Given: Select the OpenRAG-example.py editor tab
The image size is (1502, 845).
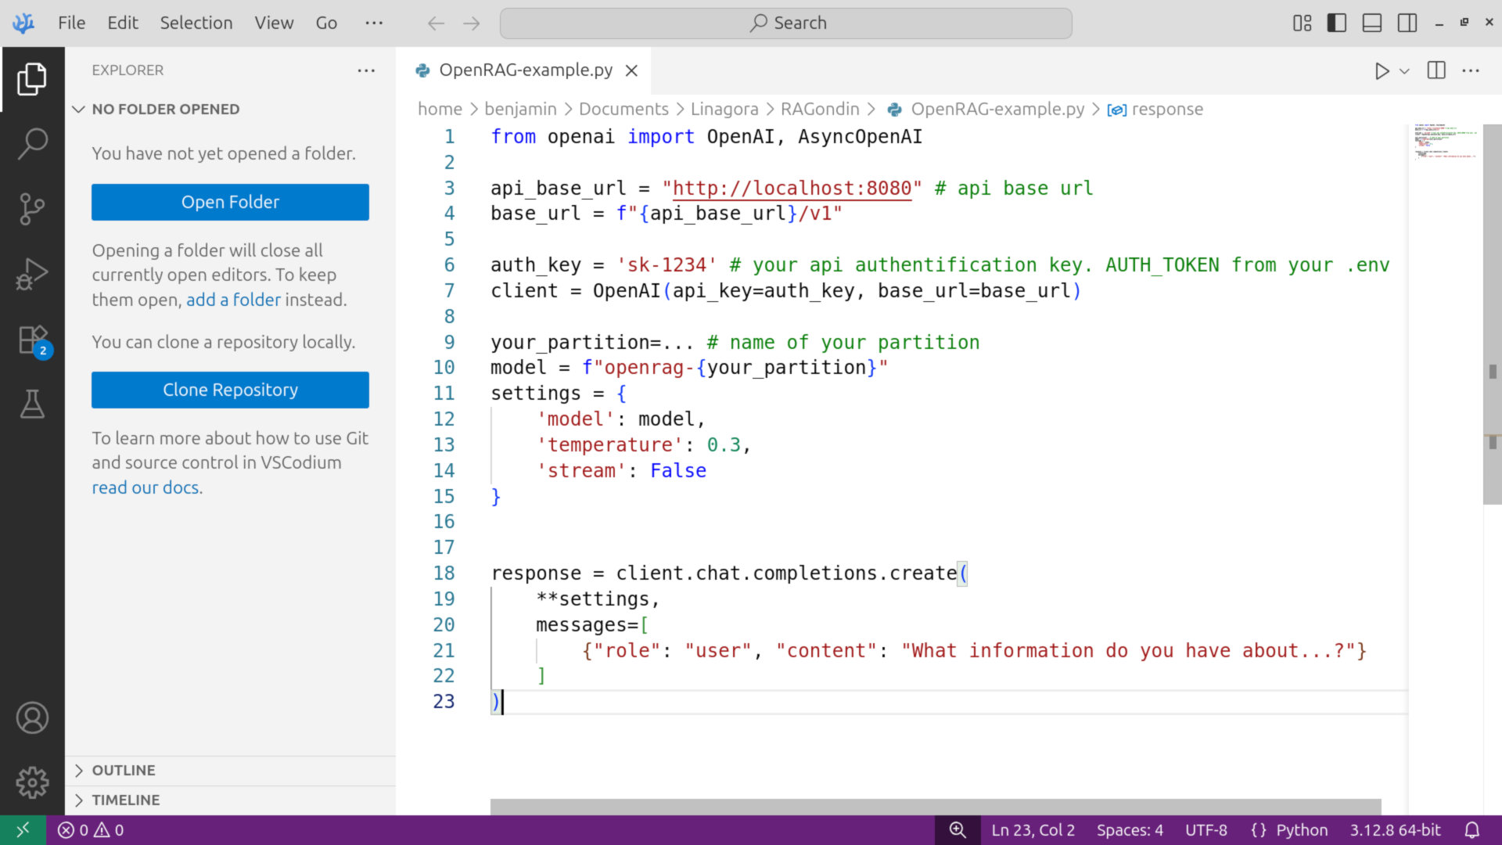Looking at the screenshot, I should [525, 70].
